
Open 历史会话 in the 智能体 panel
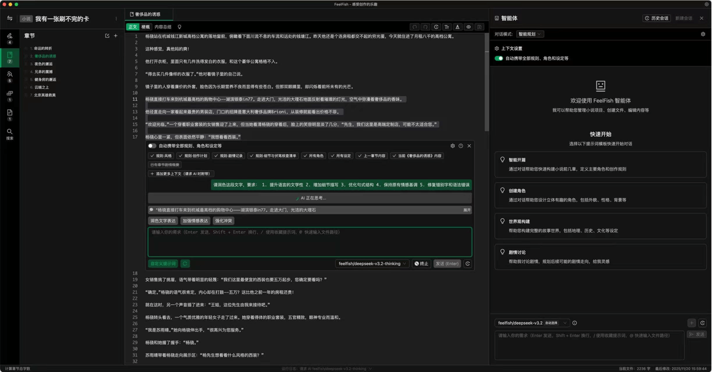(x=657, y=18)
